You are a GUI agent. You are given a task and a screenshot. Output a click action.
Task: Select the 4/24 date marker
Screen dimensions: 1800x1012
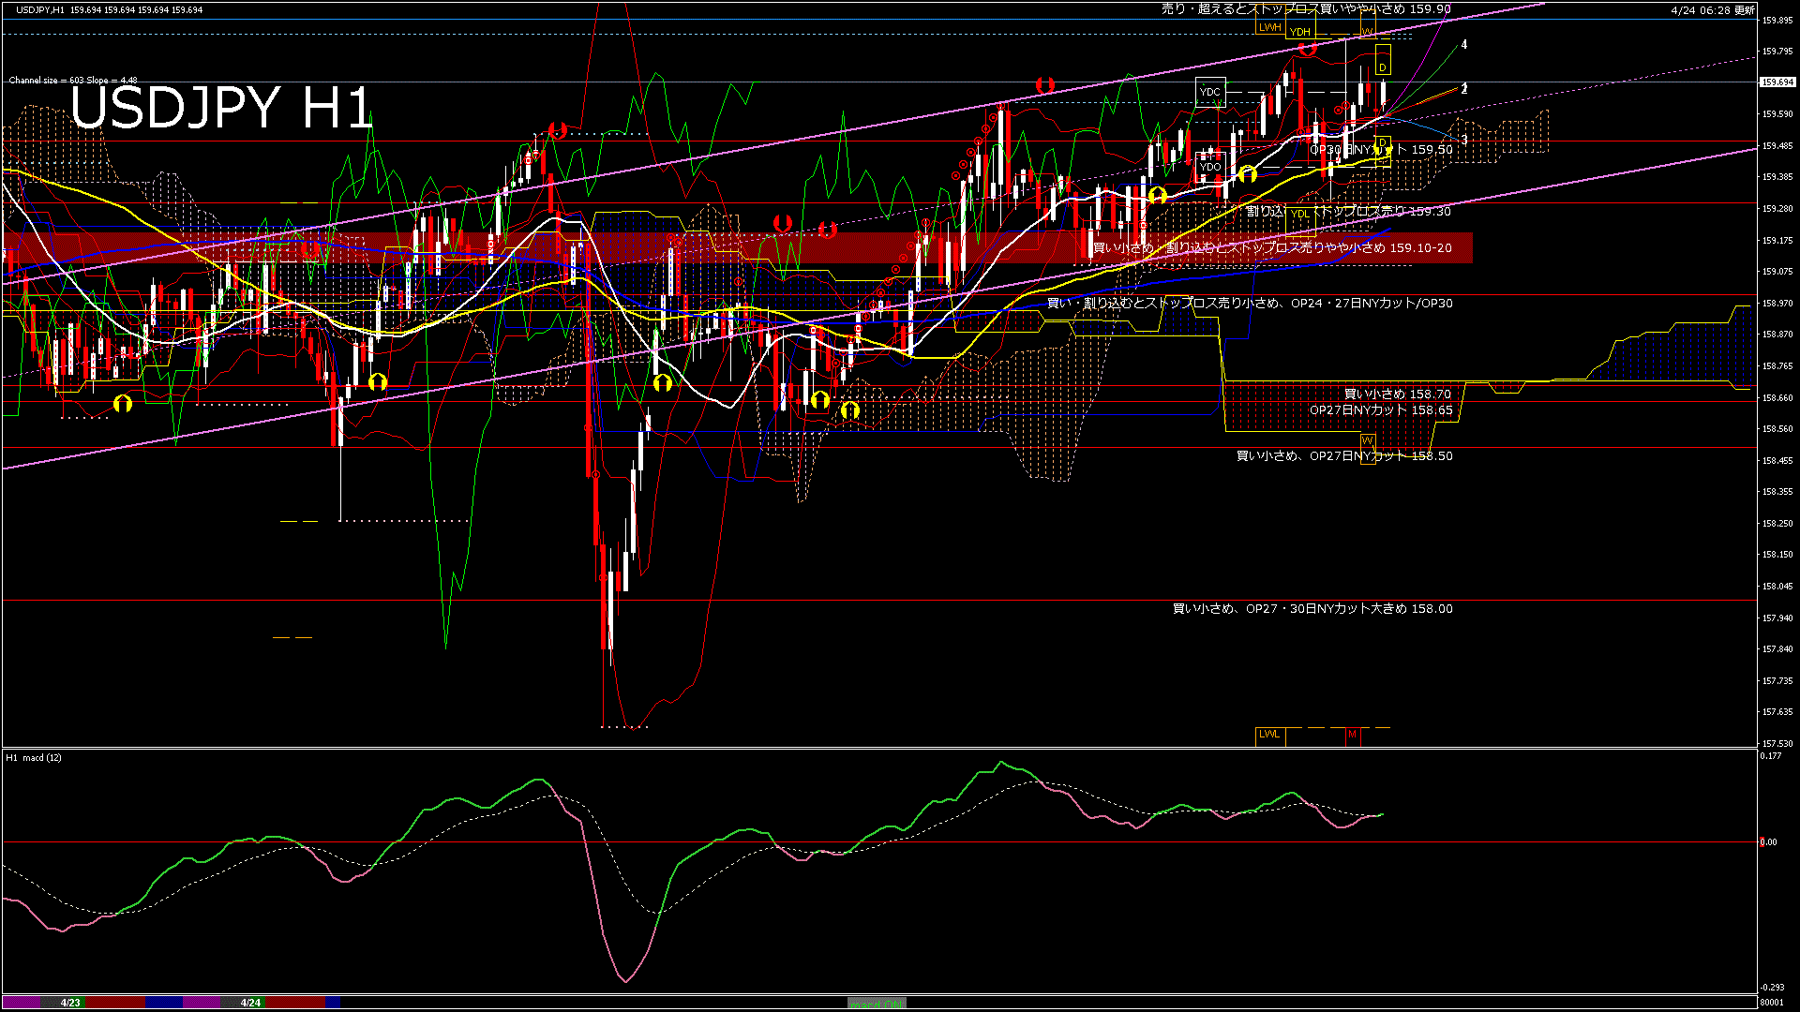pyautogui.click(x=250, y=1003)
